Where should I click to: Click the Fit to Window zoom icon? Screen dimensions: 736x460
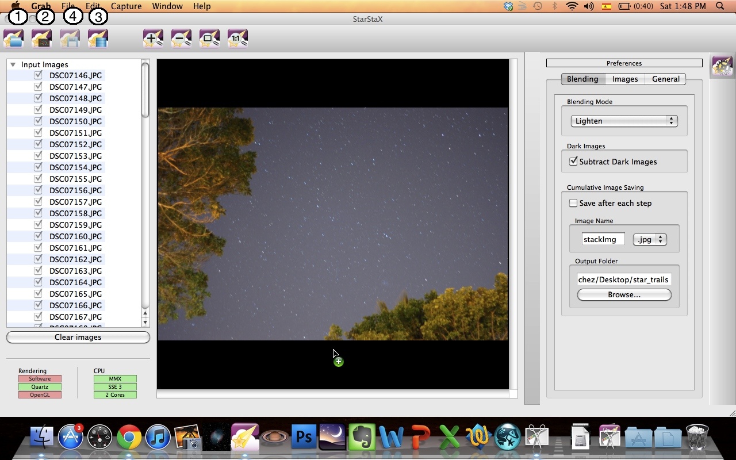[x=209, y=39]
